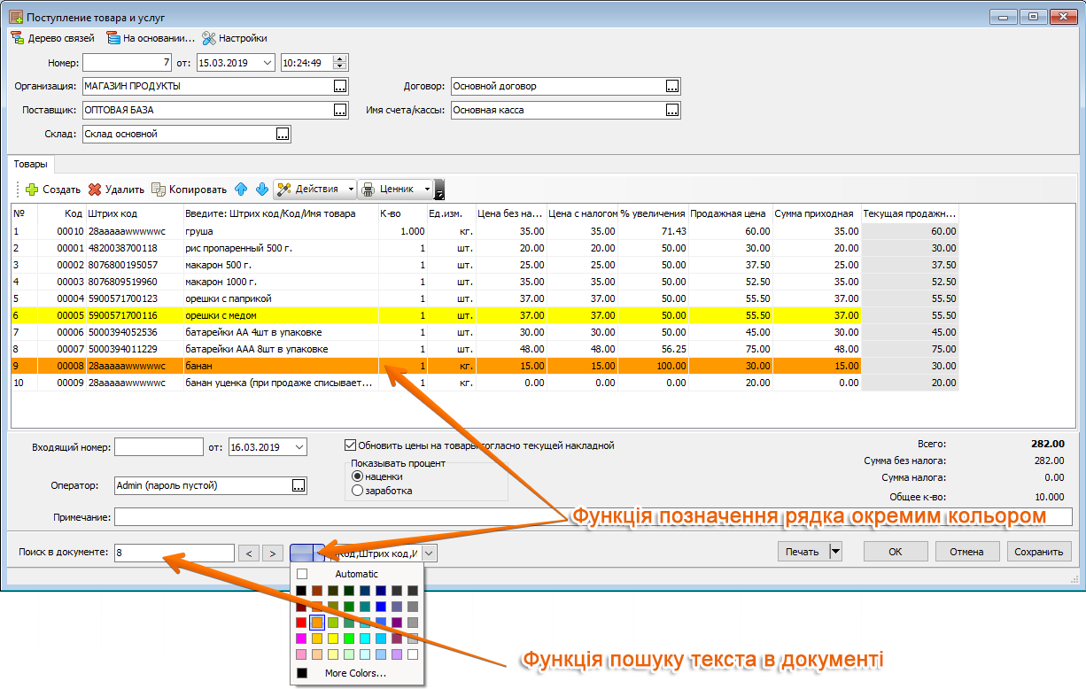The image size is (1086, 689).
Task: Click Копировать to copy the row
Action: coord(189,189)
